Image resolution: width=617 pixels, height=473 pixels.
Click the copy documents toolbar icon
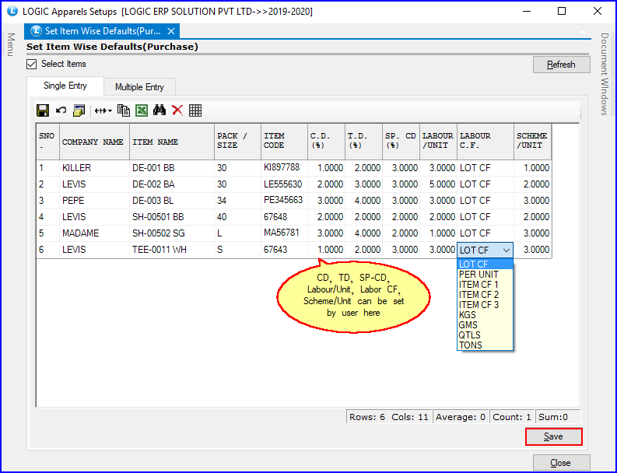coord(124,110)
